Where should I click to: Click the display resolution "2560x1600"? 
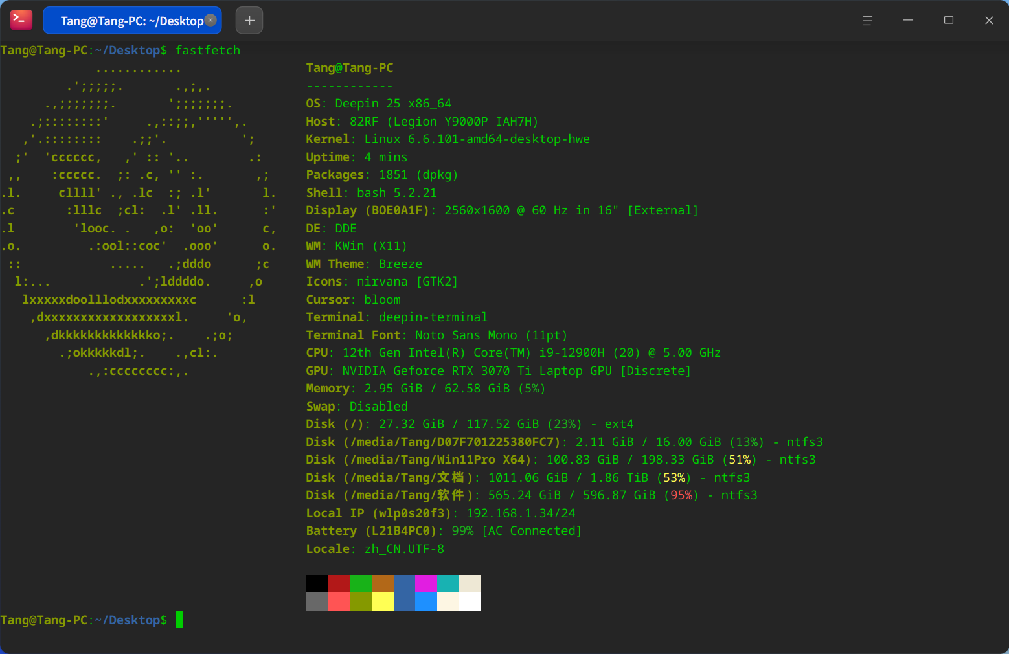(x=477, y=210)
